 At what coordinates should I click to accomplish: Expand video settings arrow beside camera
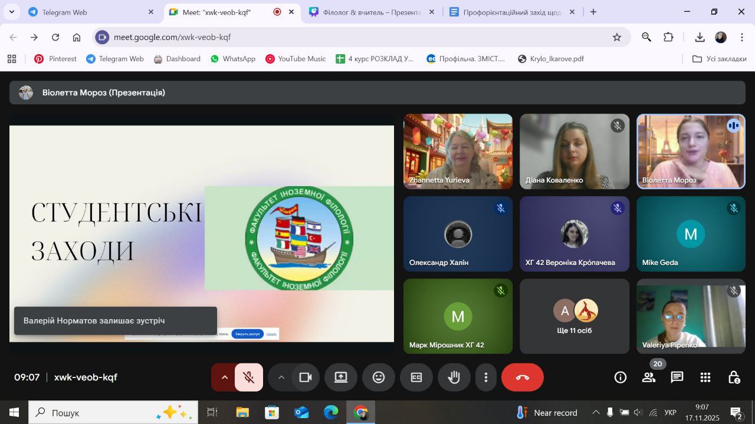pos(281,377)
